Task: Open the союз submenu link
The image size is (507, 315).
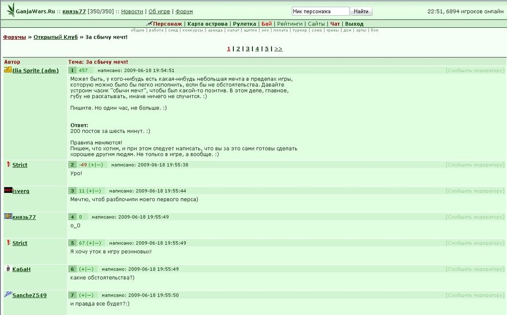Action: coord(317,30)
